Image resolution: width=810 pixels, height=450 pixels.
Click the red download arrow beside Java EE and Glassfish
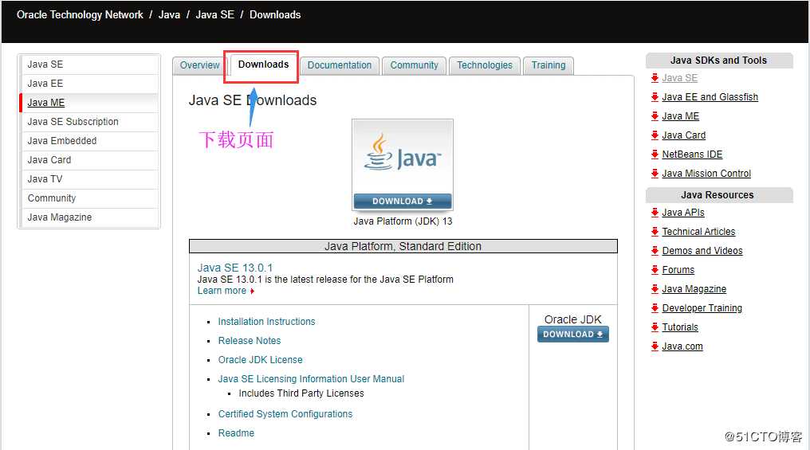pos(655,97)
